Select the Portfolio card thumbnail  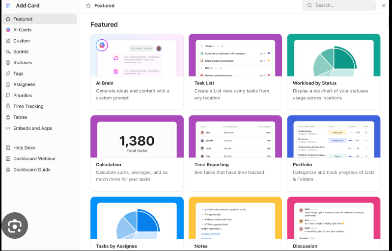pyautogui.click(x=334, y=136)
